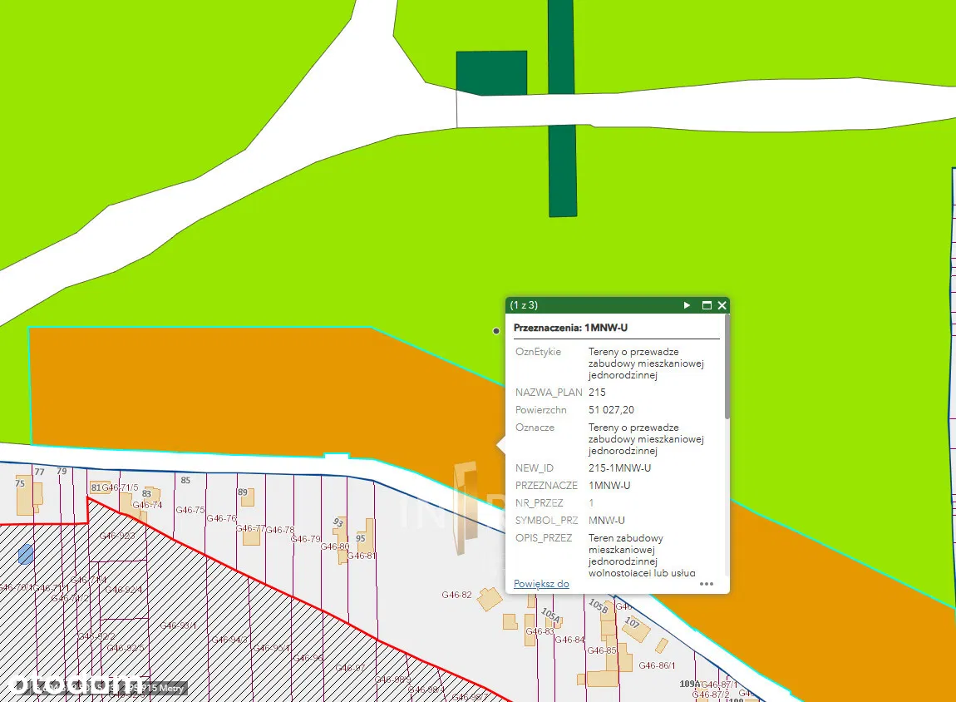Screen dimensions: 956x702
Task: Click the popup's vertical scrollbar thumb
Action: pos(727,366)
